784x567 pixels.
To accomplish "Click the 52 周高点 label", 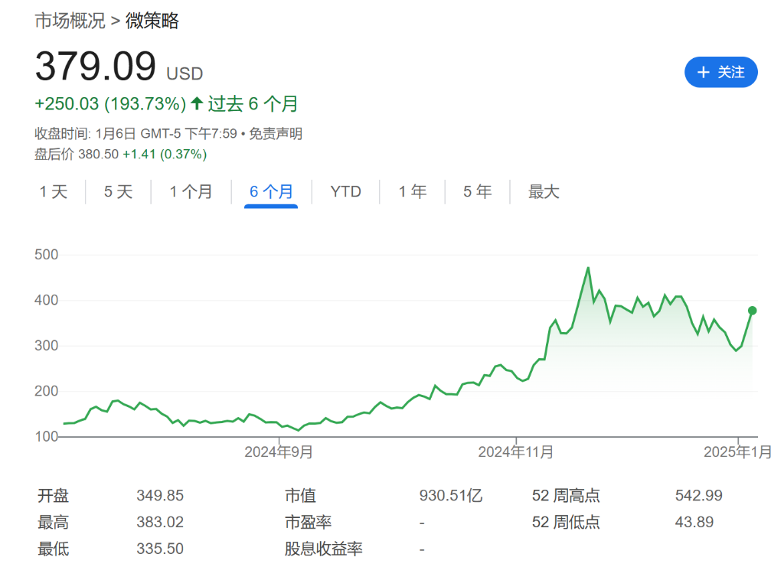I will point(566,496).
